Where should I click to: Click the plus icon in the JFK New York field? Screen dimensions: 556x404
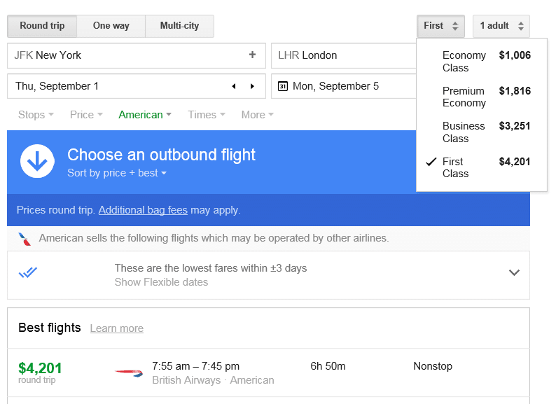coord(252,55)
